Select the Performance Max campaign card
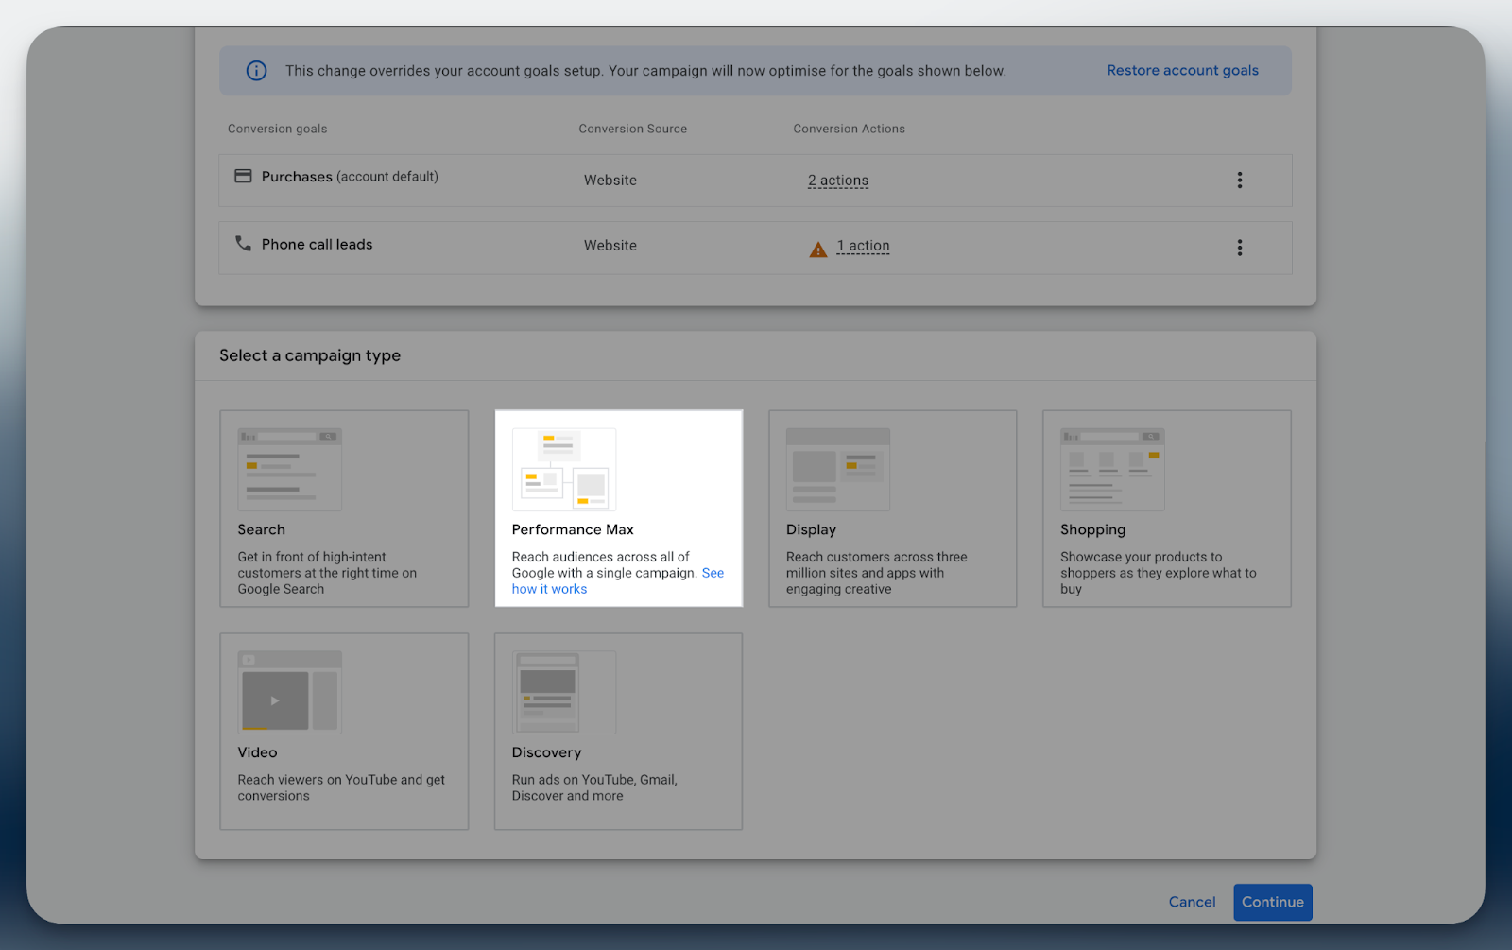 tap(619, 509)
